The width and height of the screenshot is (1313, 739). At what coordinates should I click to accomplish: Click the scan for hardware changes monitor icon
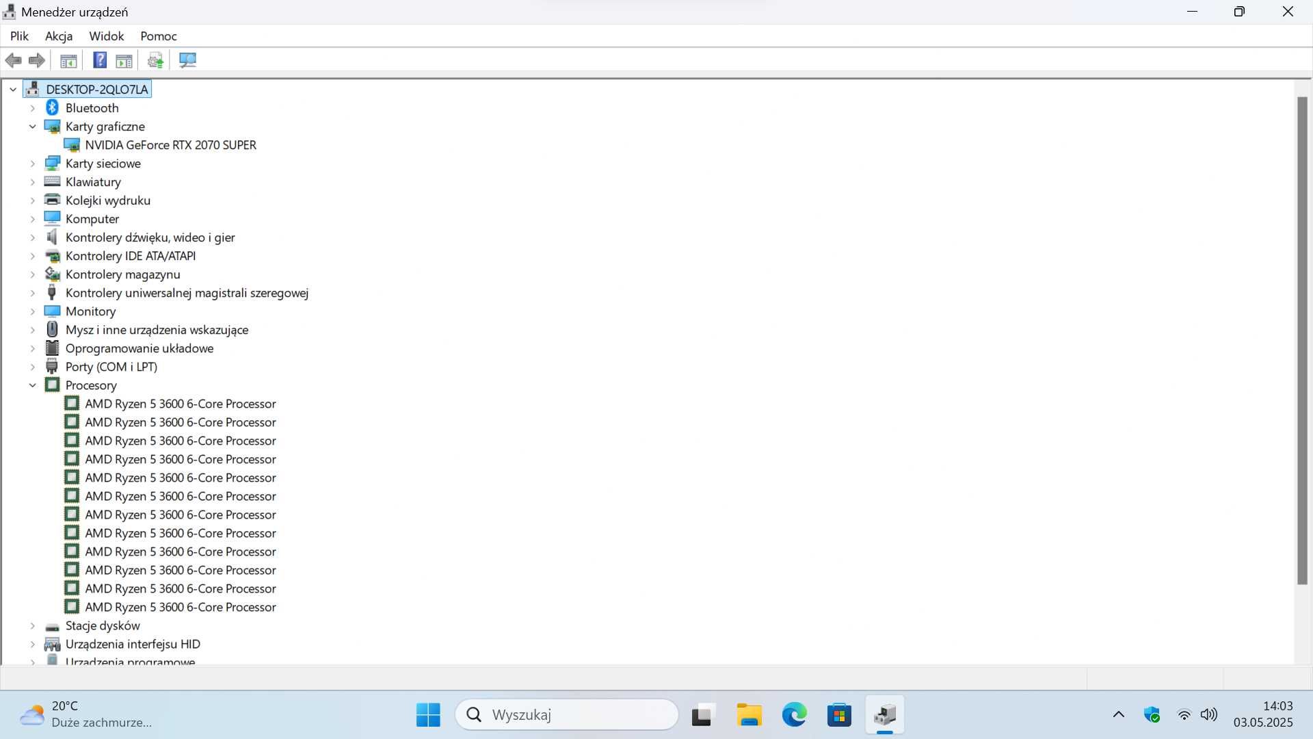pos(187,61)
